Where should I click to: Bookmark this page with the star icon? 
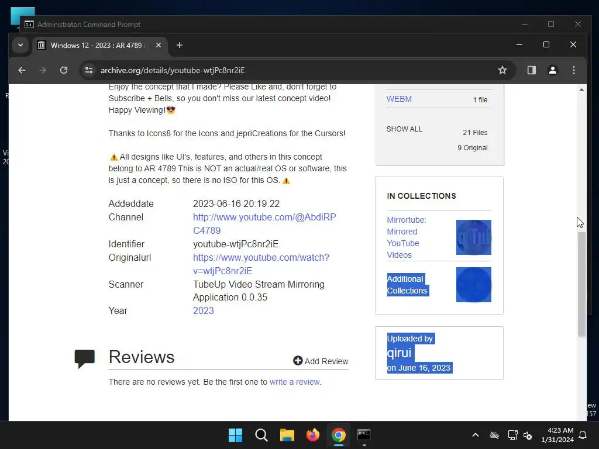coord(502,70)
